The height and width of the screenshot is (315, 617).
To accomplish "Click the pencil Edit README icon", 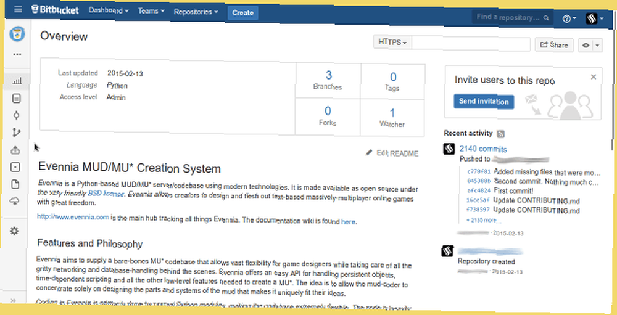I will click(369, 152).
